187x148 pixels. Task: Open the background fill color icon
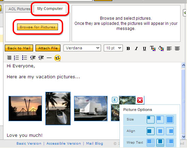point(161,48)
